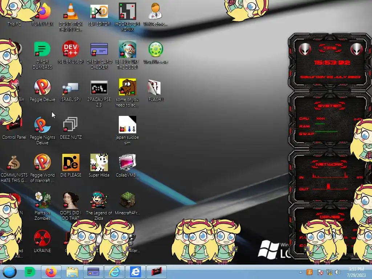Viewport: 372px width, 279px height.
Task: Click the SWAP usage bar in widget
Action: coord(326,132)
